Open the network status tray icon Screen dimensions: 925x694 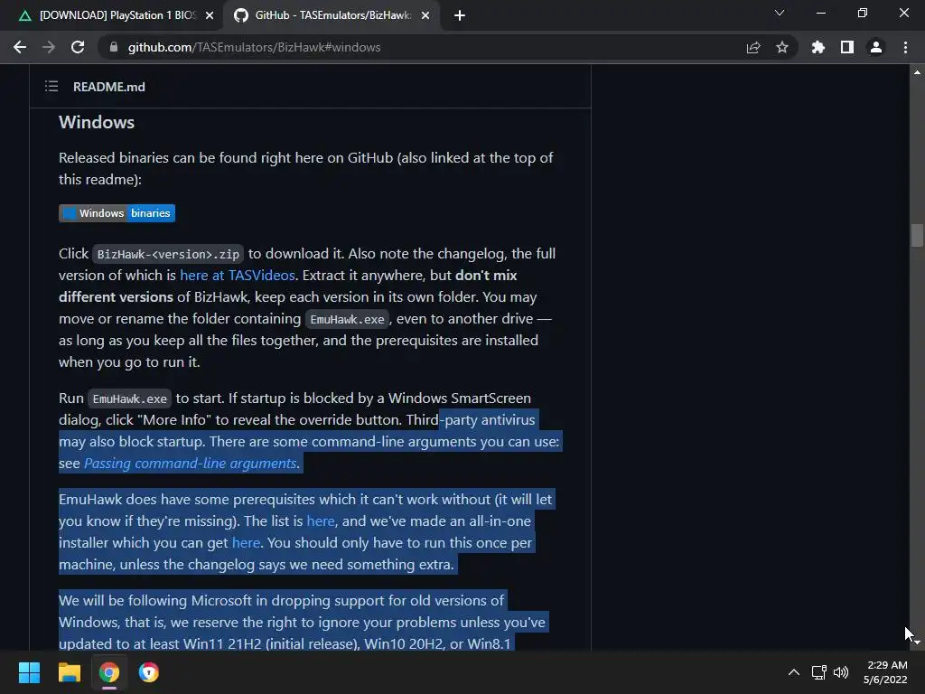(x=818, y=672)
